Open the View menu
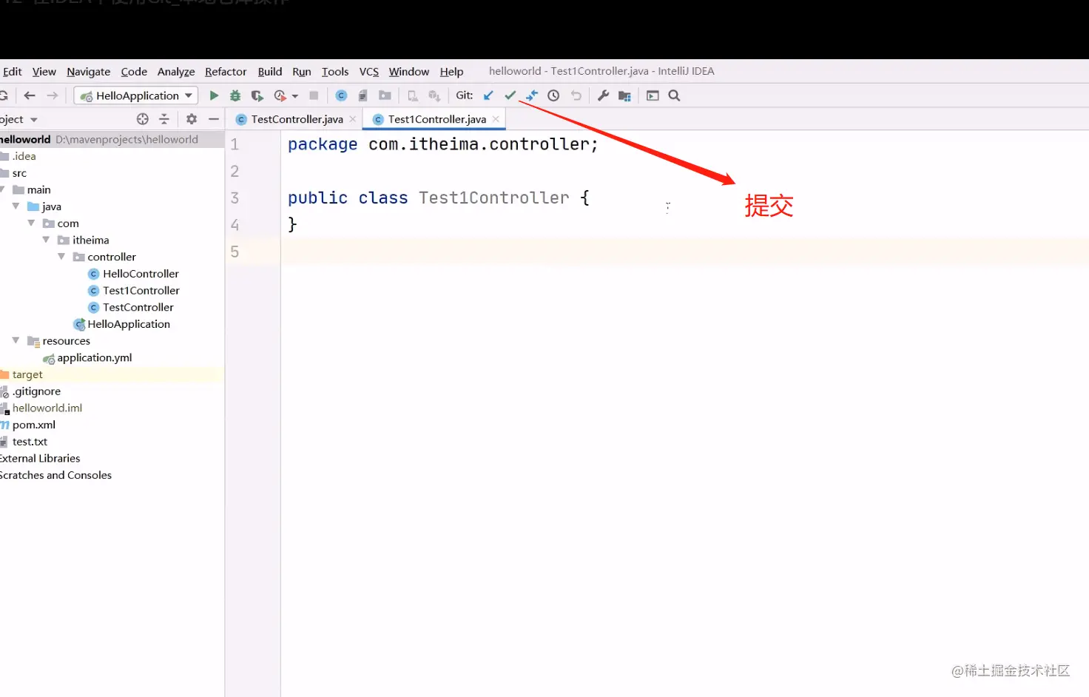 pos(44,72)
